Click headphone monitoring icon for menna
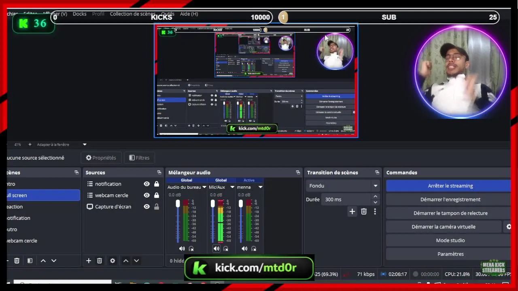518x291 pixels. tap(254, 249)
